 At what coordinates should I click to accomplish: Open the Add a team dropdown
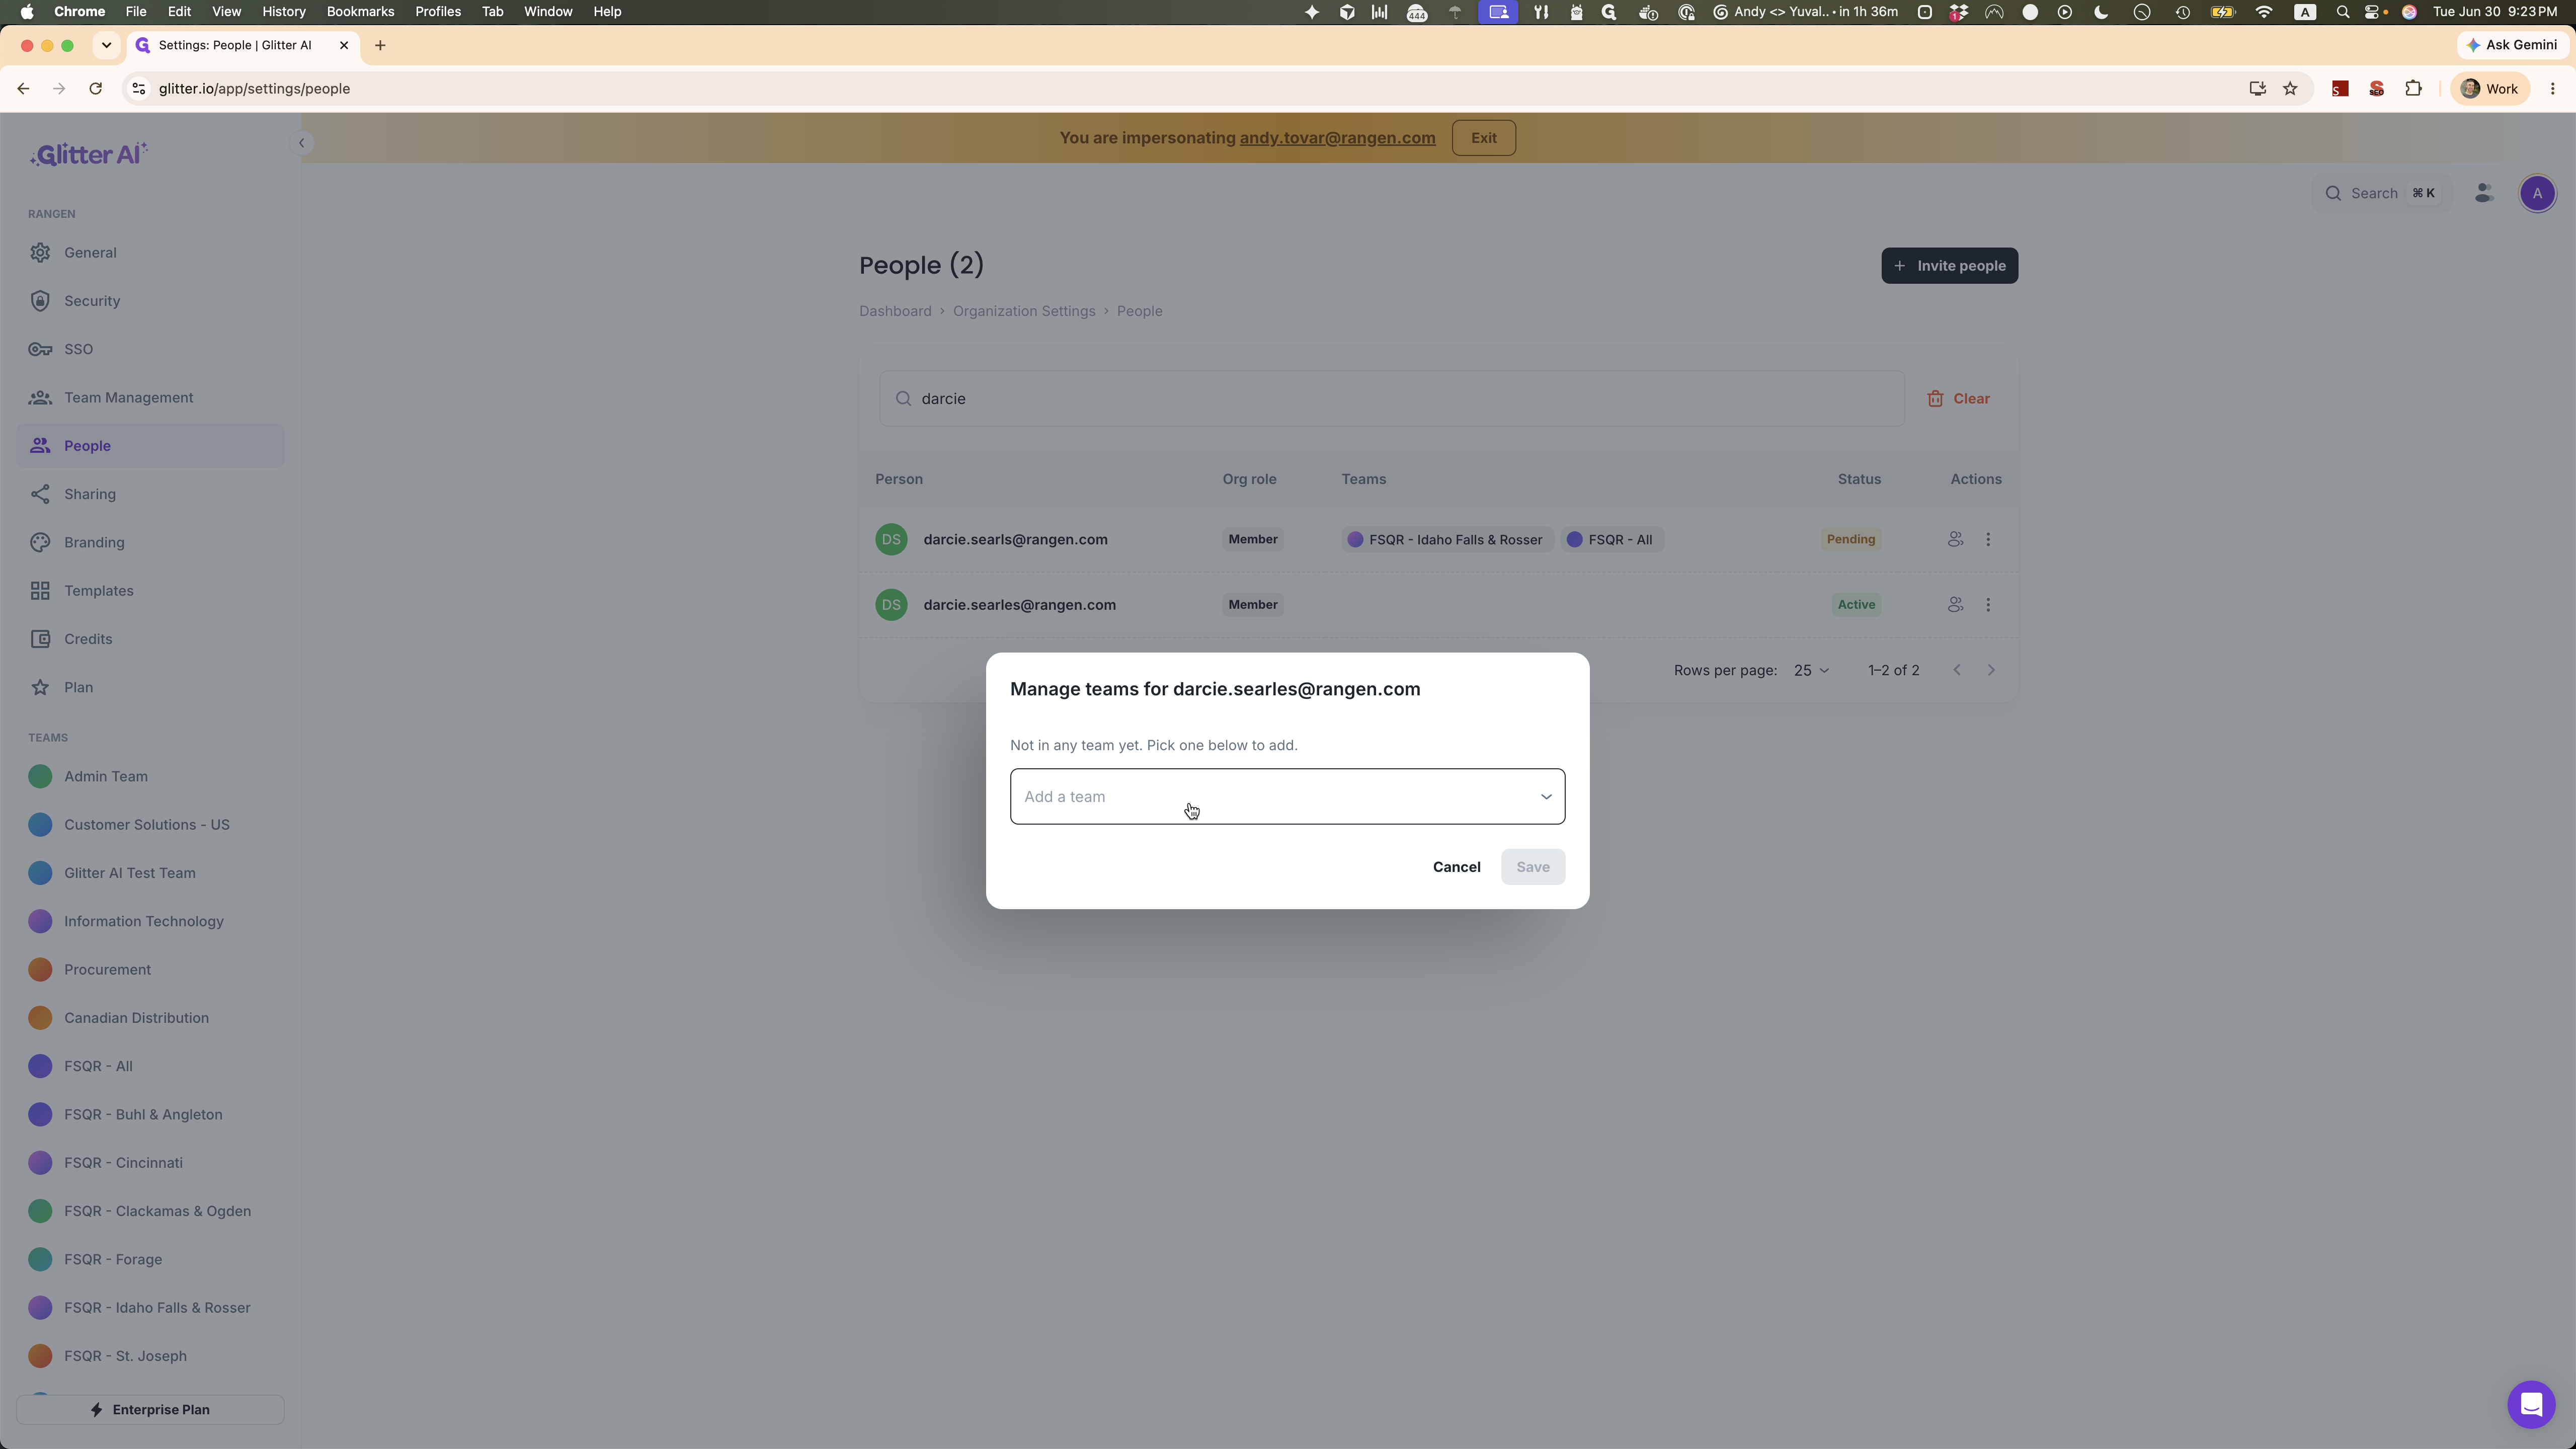click(x=1287, y=797)
